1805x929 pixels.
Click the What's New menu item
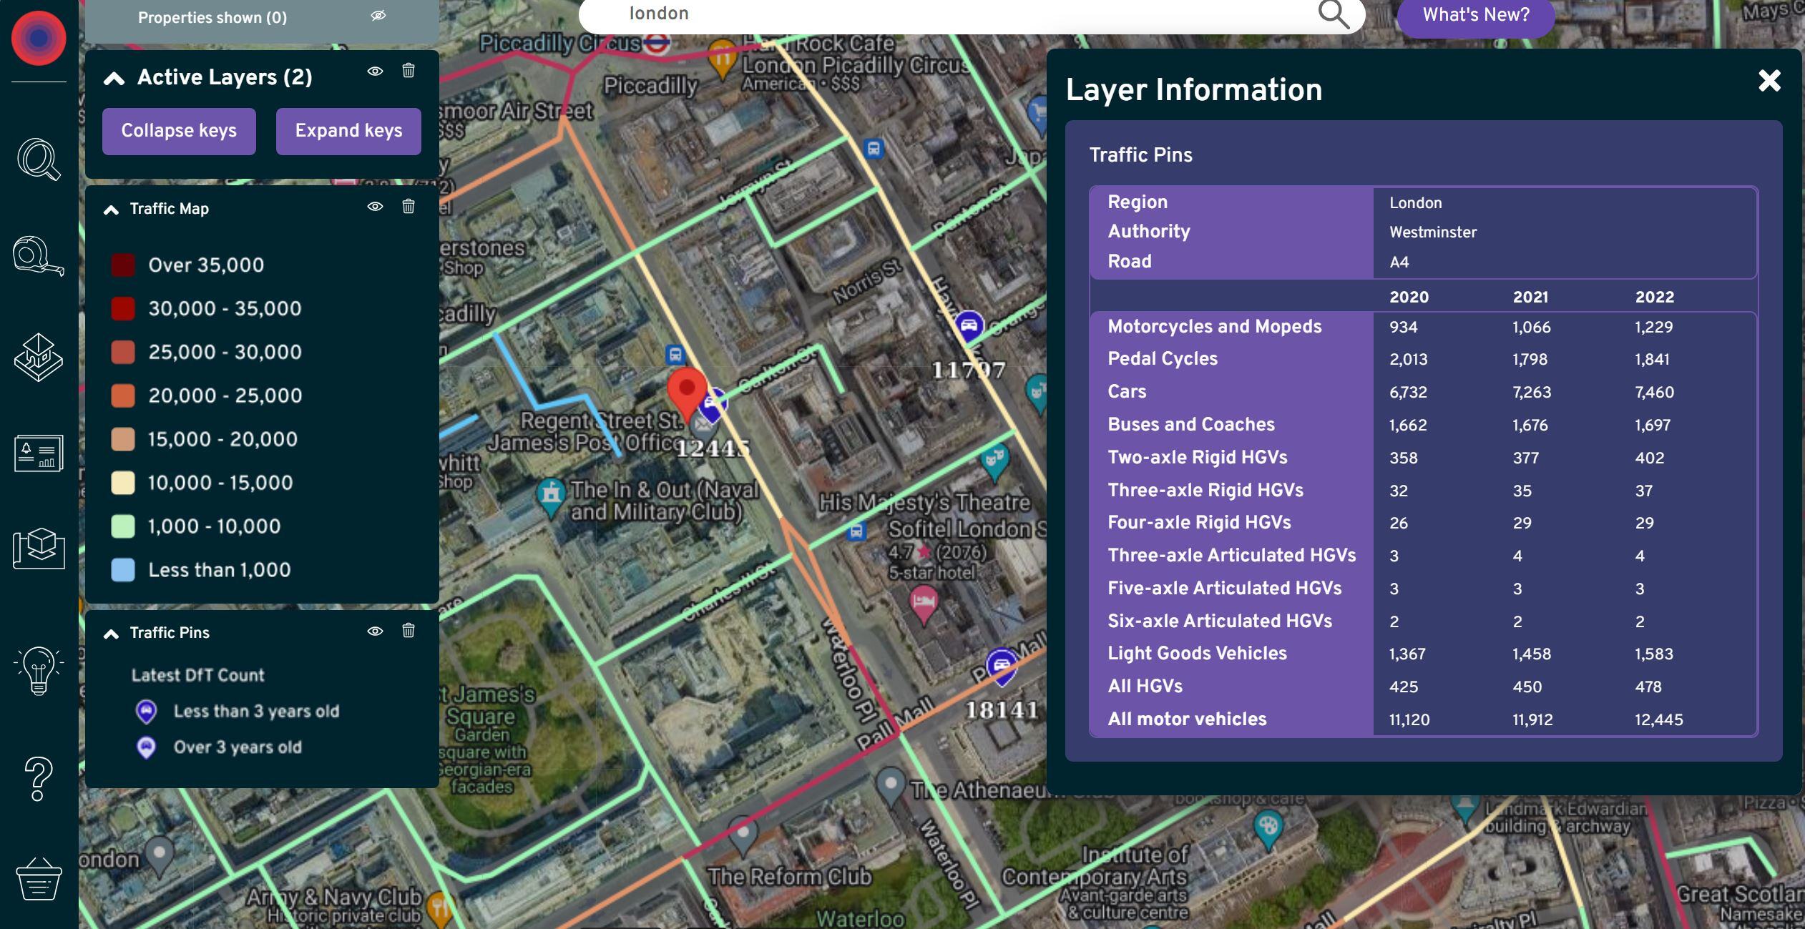coord(1475,15)
